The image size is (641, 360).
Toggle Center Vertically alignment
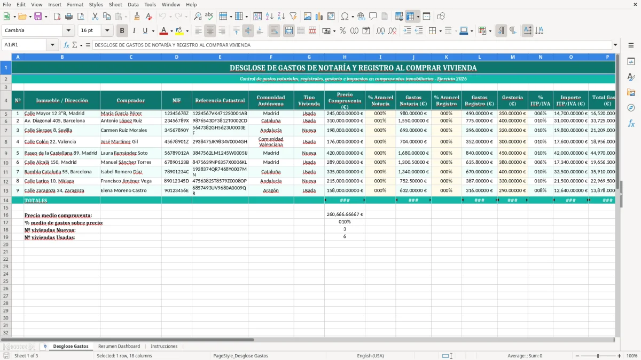point(248,31)
